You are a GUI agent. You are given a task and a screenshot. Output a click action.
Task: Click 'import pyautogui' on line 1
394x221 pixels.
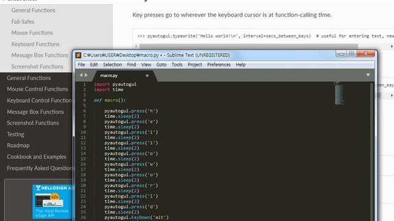tap(115, 85)
